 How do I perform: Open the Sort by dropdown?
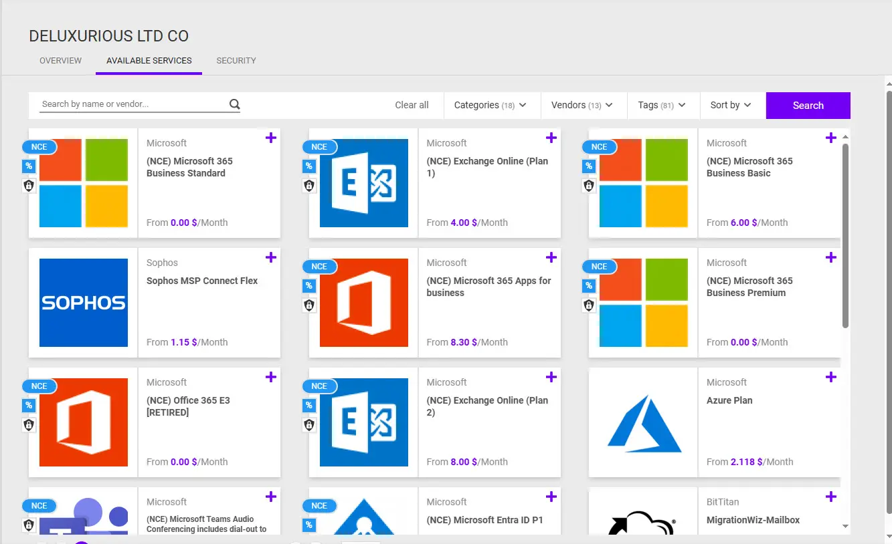click(731, 105)
